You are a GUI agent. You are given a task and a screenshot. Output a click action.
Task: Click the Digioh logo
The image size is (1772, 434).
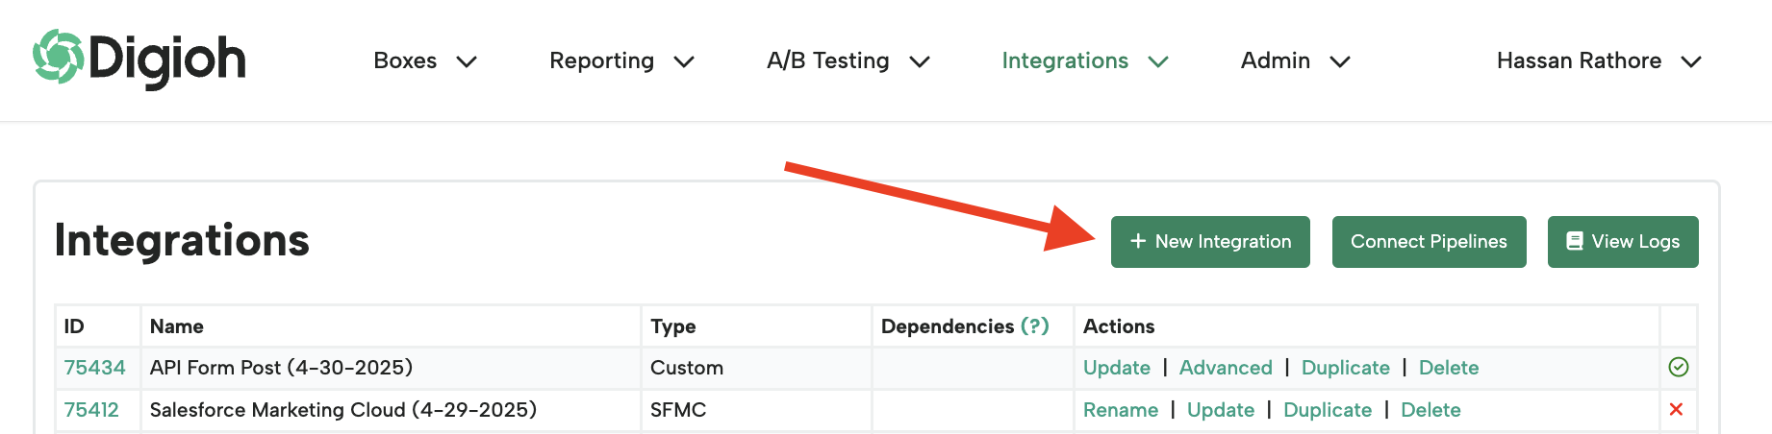[139, 59]
